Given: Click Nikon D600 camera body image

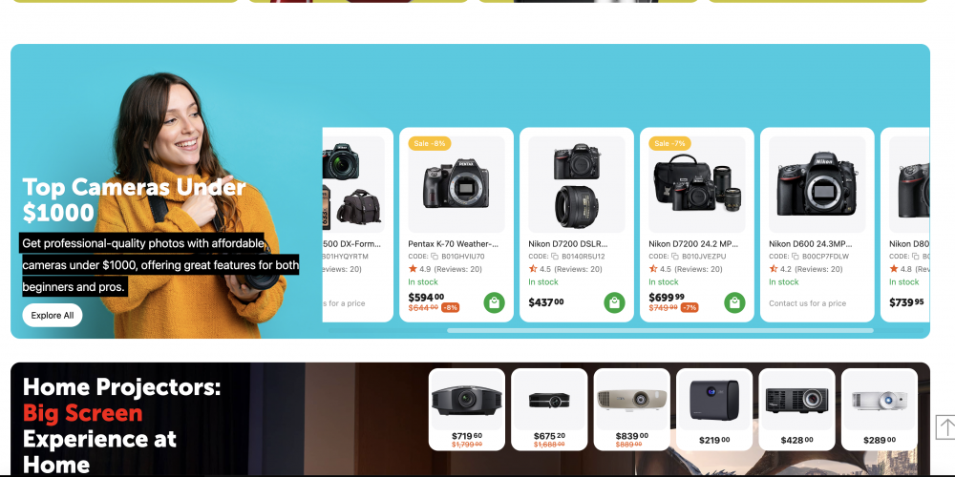Looking at the screenshot, I should coord(817,184).
